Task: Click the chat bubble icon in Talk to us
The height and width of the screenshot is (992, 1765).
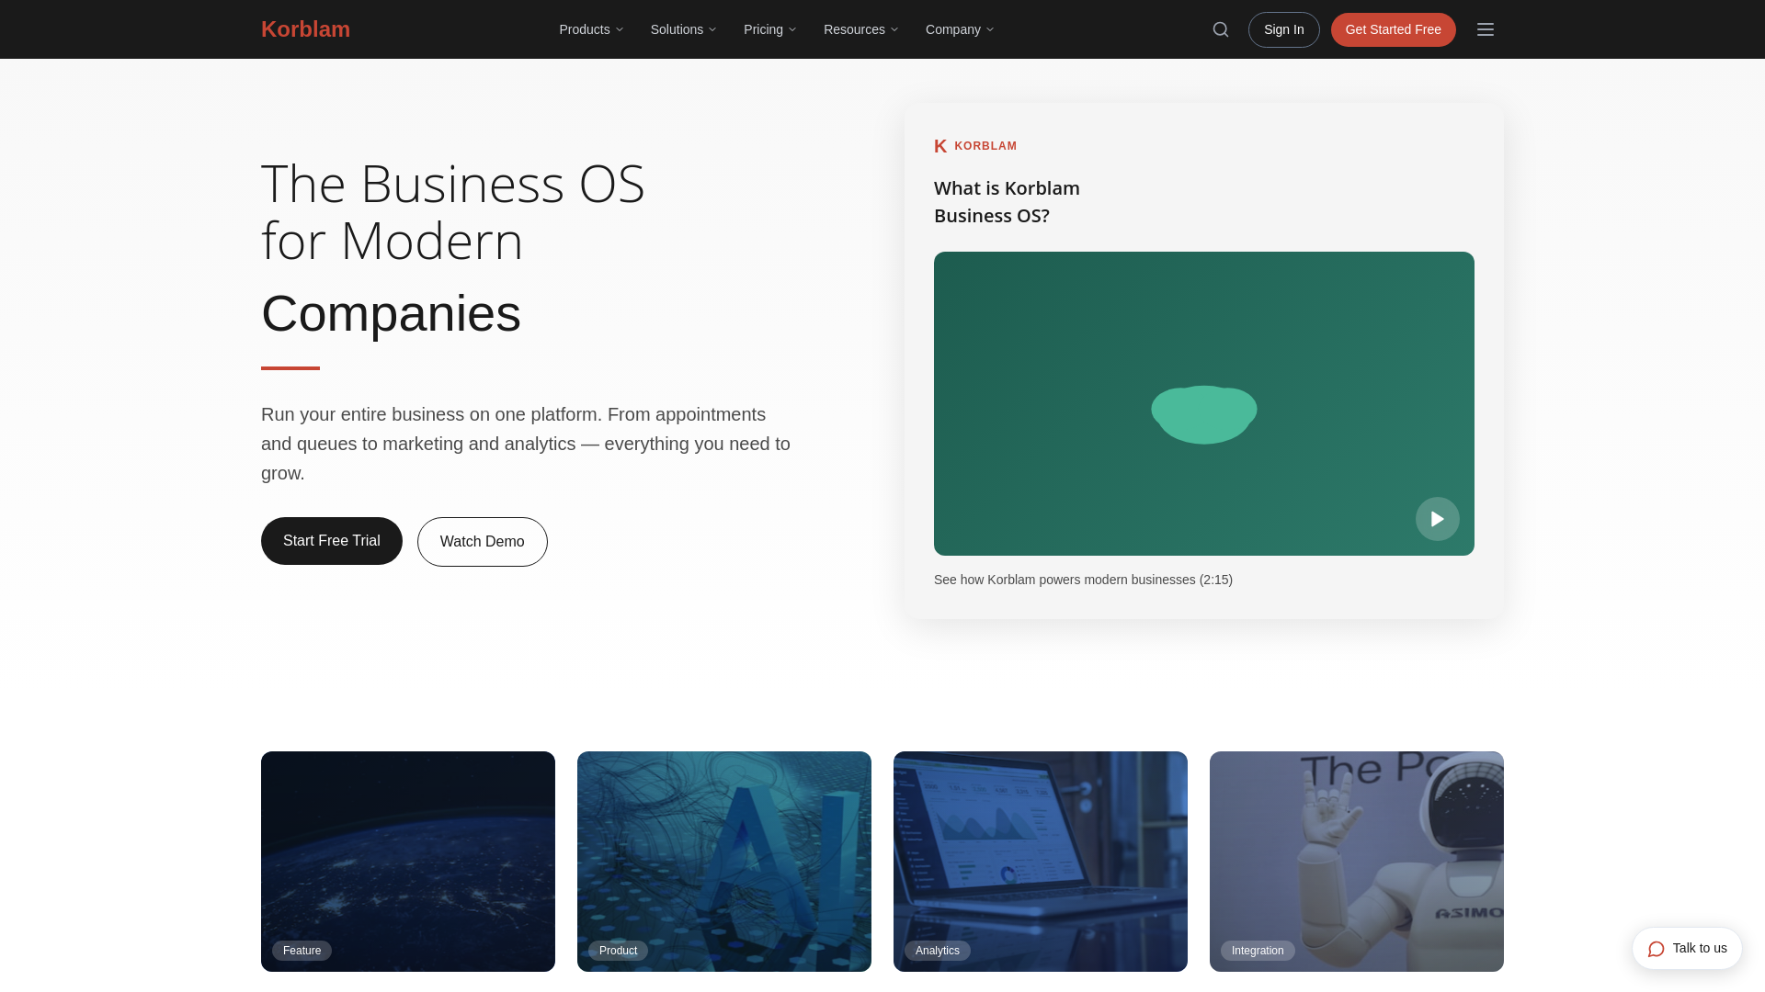Action: coord(1657,949)
